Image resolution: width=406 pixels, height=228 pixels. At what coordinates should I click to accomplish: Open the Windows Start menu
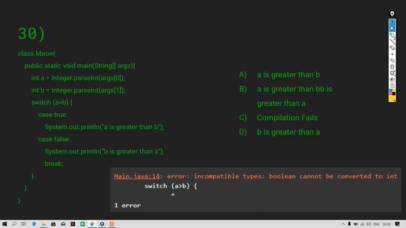pyautogui.click(x=4, y=224)
